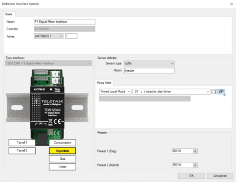This screenshot has width=236, height=182.
Task: Open the greyed dropdown below action type
Action: pyautogui.click(x=145, y=99)
